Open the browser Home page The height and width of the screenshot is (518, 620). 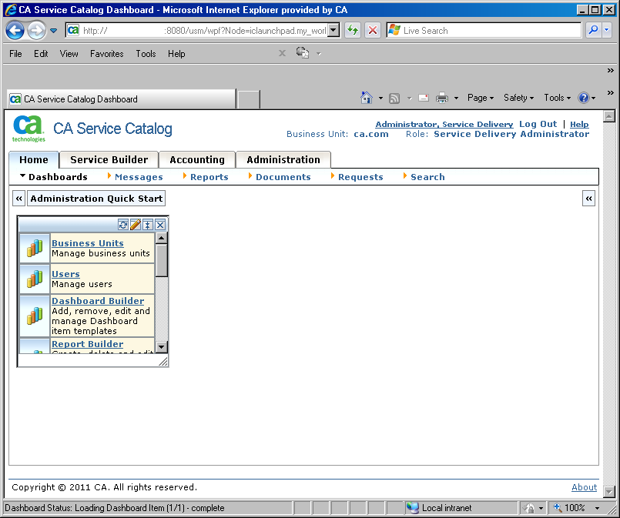[x=367, y=98]
